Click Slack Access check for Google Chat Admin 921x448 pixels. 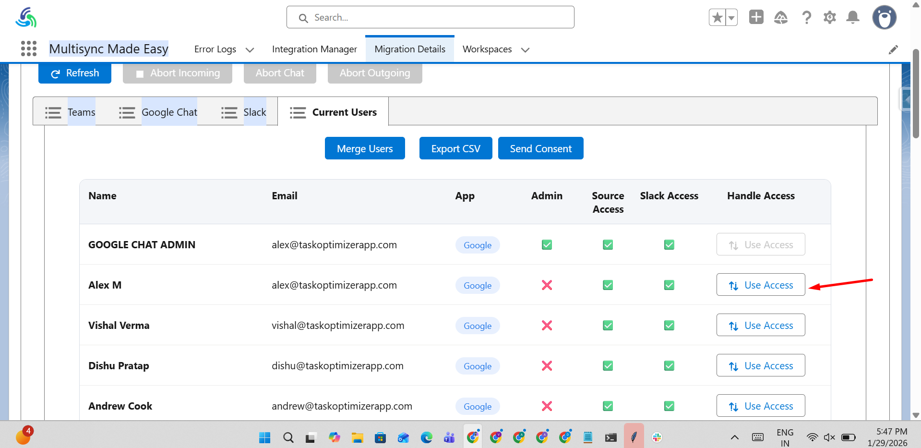coord(669,245)
